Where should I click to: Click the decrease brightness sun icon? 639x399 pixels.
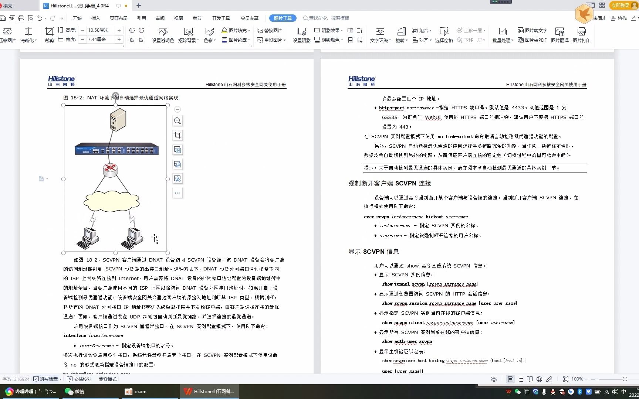[x=141, y=40]
